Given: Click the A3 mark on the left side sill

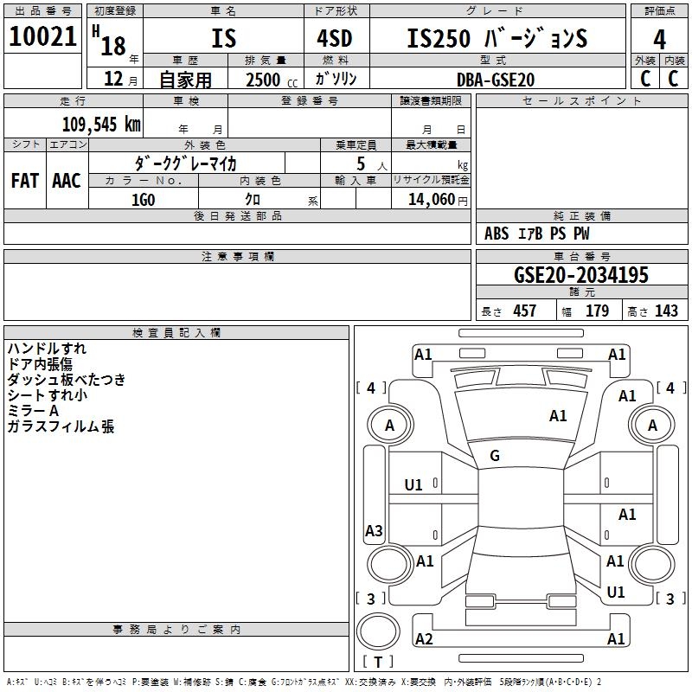Looking at the screenshot, I should (374, 531).
